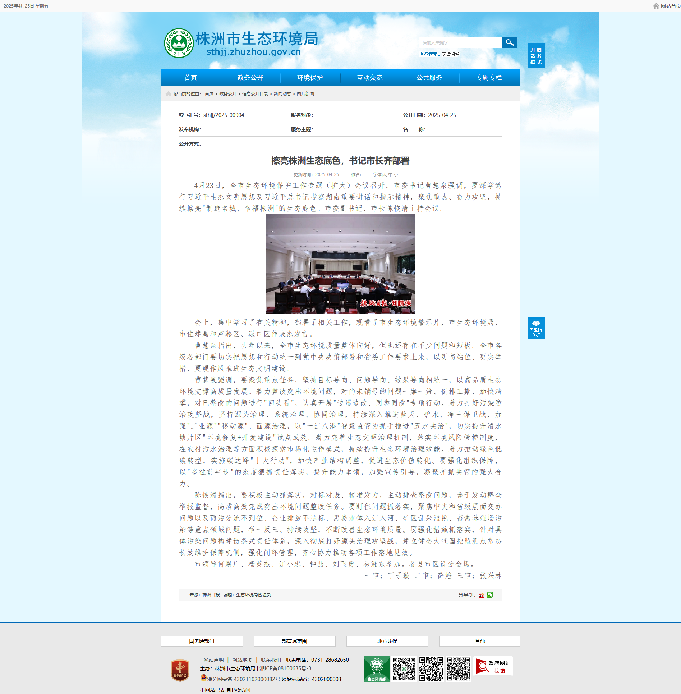The image size is (681, 694).
Task: Toggle 开启适老模式 elderly-friendly mode
Action: click(536, 56)
